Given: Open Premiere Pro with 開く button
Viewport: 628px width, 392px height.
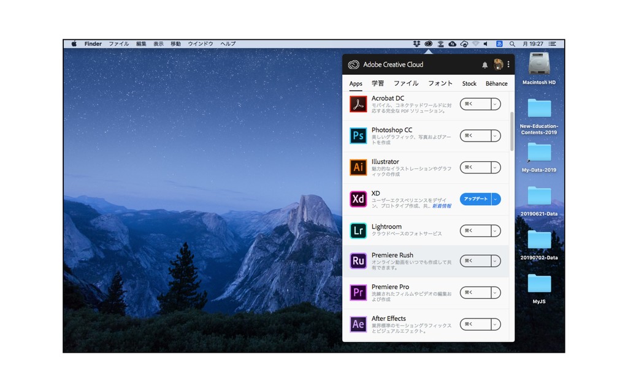Looking at the screenshot, I should [475, 292].
